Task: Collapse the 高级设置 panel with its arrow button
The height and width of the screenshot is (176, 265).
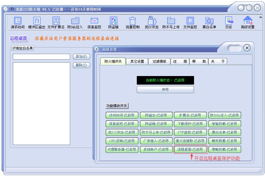Action: (x=96, y=49)
